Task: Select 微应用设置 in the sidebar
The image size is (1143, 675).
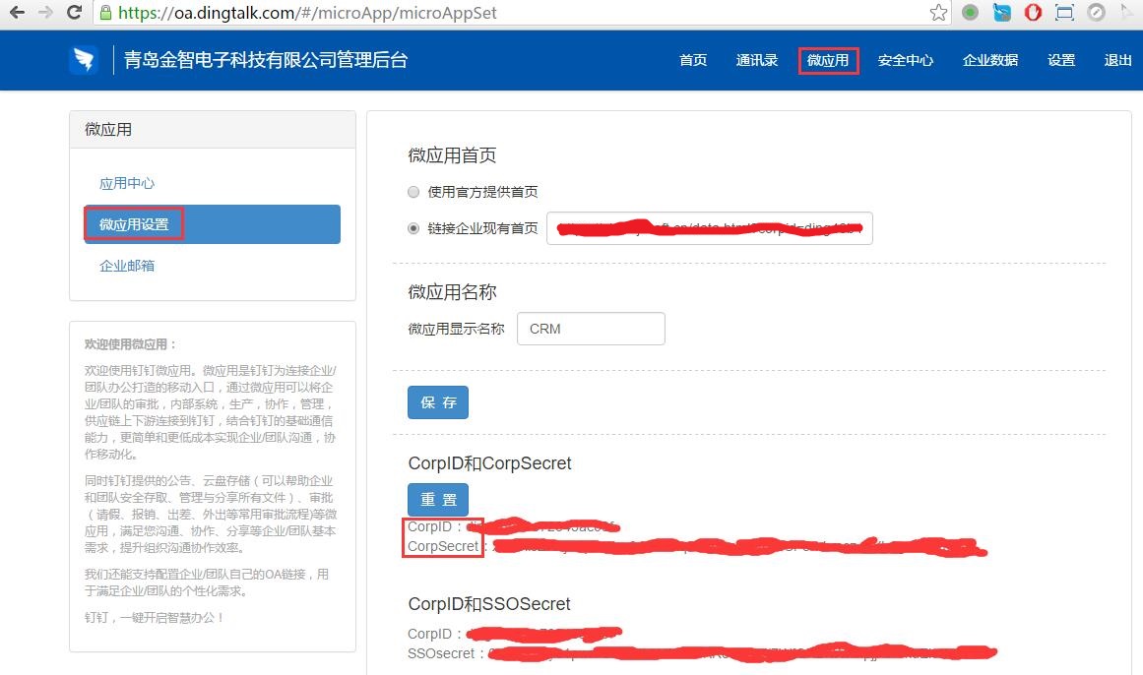Action: [x=212, y=223]
